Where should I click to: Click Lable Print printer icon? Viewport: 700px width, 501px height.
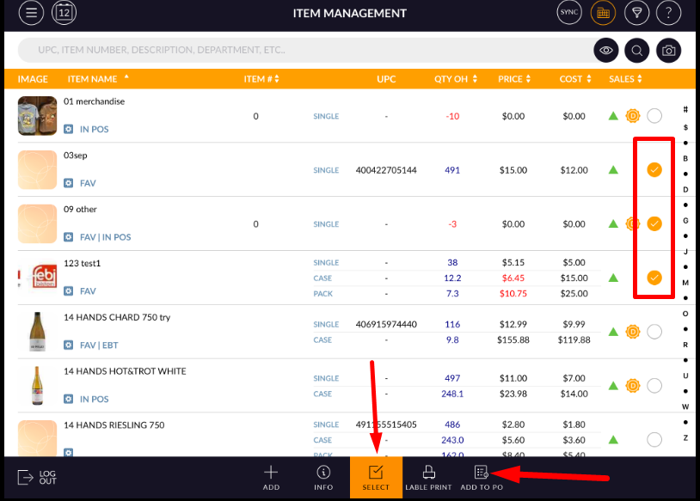(x=428, y=477)
